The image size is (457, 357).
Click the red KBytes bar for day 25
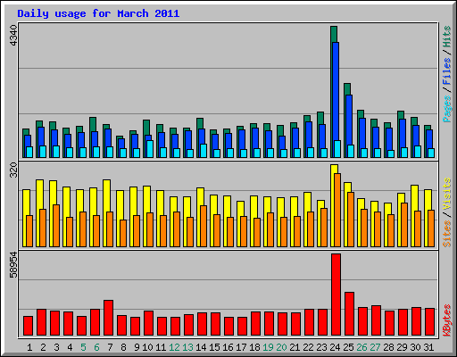[350, 314]
